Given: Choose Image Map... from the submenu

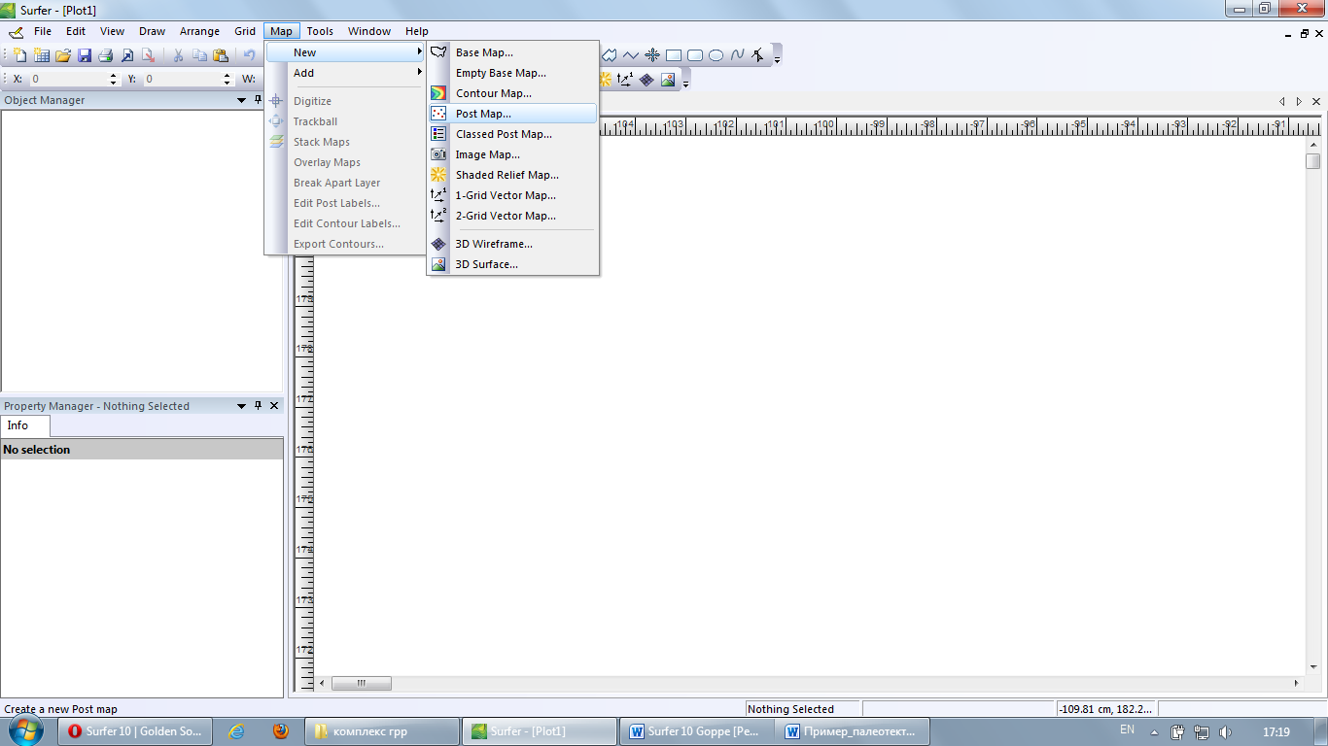Looking at the screenshot, I should coord(512,154).
